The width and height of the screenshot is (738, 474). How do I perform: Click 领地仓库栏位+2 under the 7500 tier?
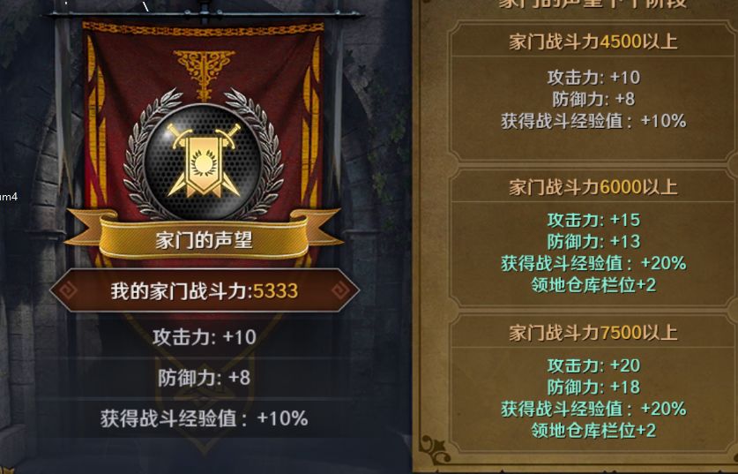[593, 430]
